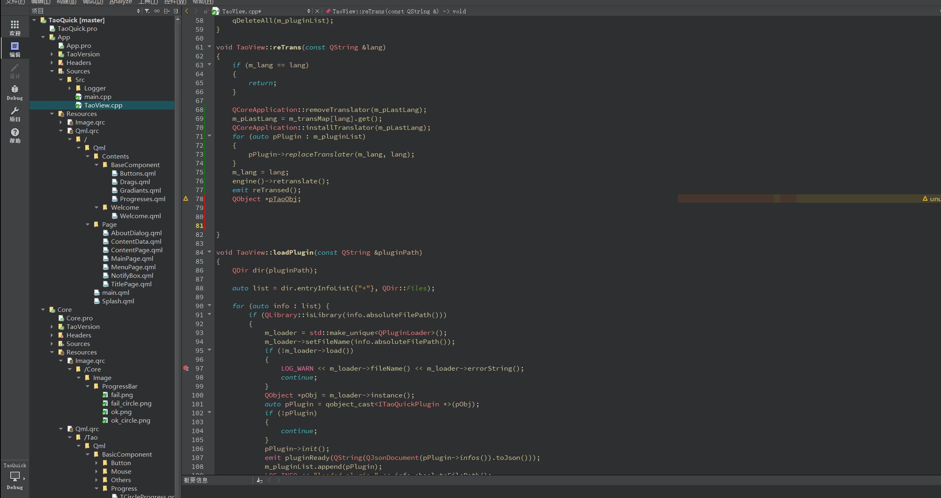Go back with the yellow arrow
941x498 pixels.
coord(186,11)
